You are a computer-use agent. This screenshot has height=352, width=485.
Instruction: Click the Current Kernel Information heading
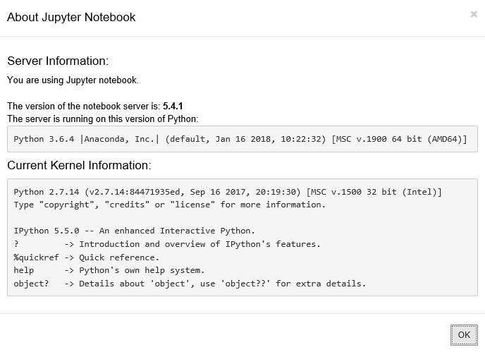click(79, 165)
